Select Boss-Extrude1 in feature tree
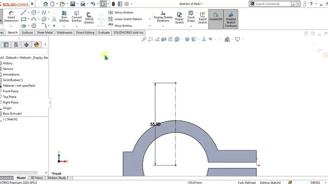This screenshot has width=328, height=184. pos(12,113)
